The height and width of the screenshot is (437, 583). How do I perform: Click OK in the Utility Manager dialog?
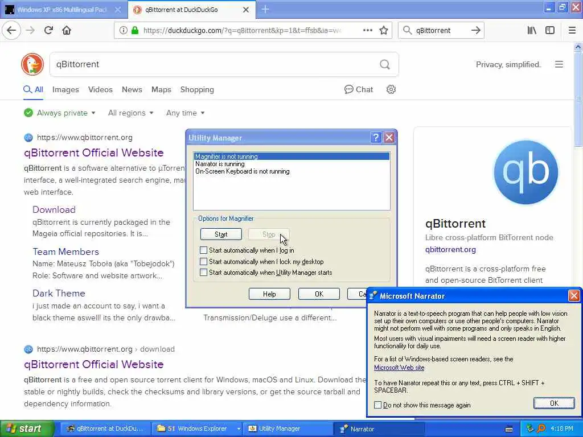click(x=319, y=294)
